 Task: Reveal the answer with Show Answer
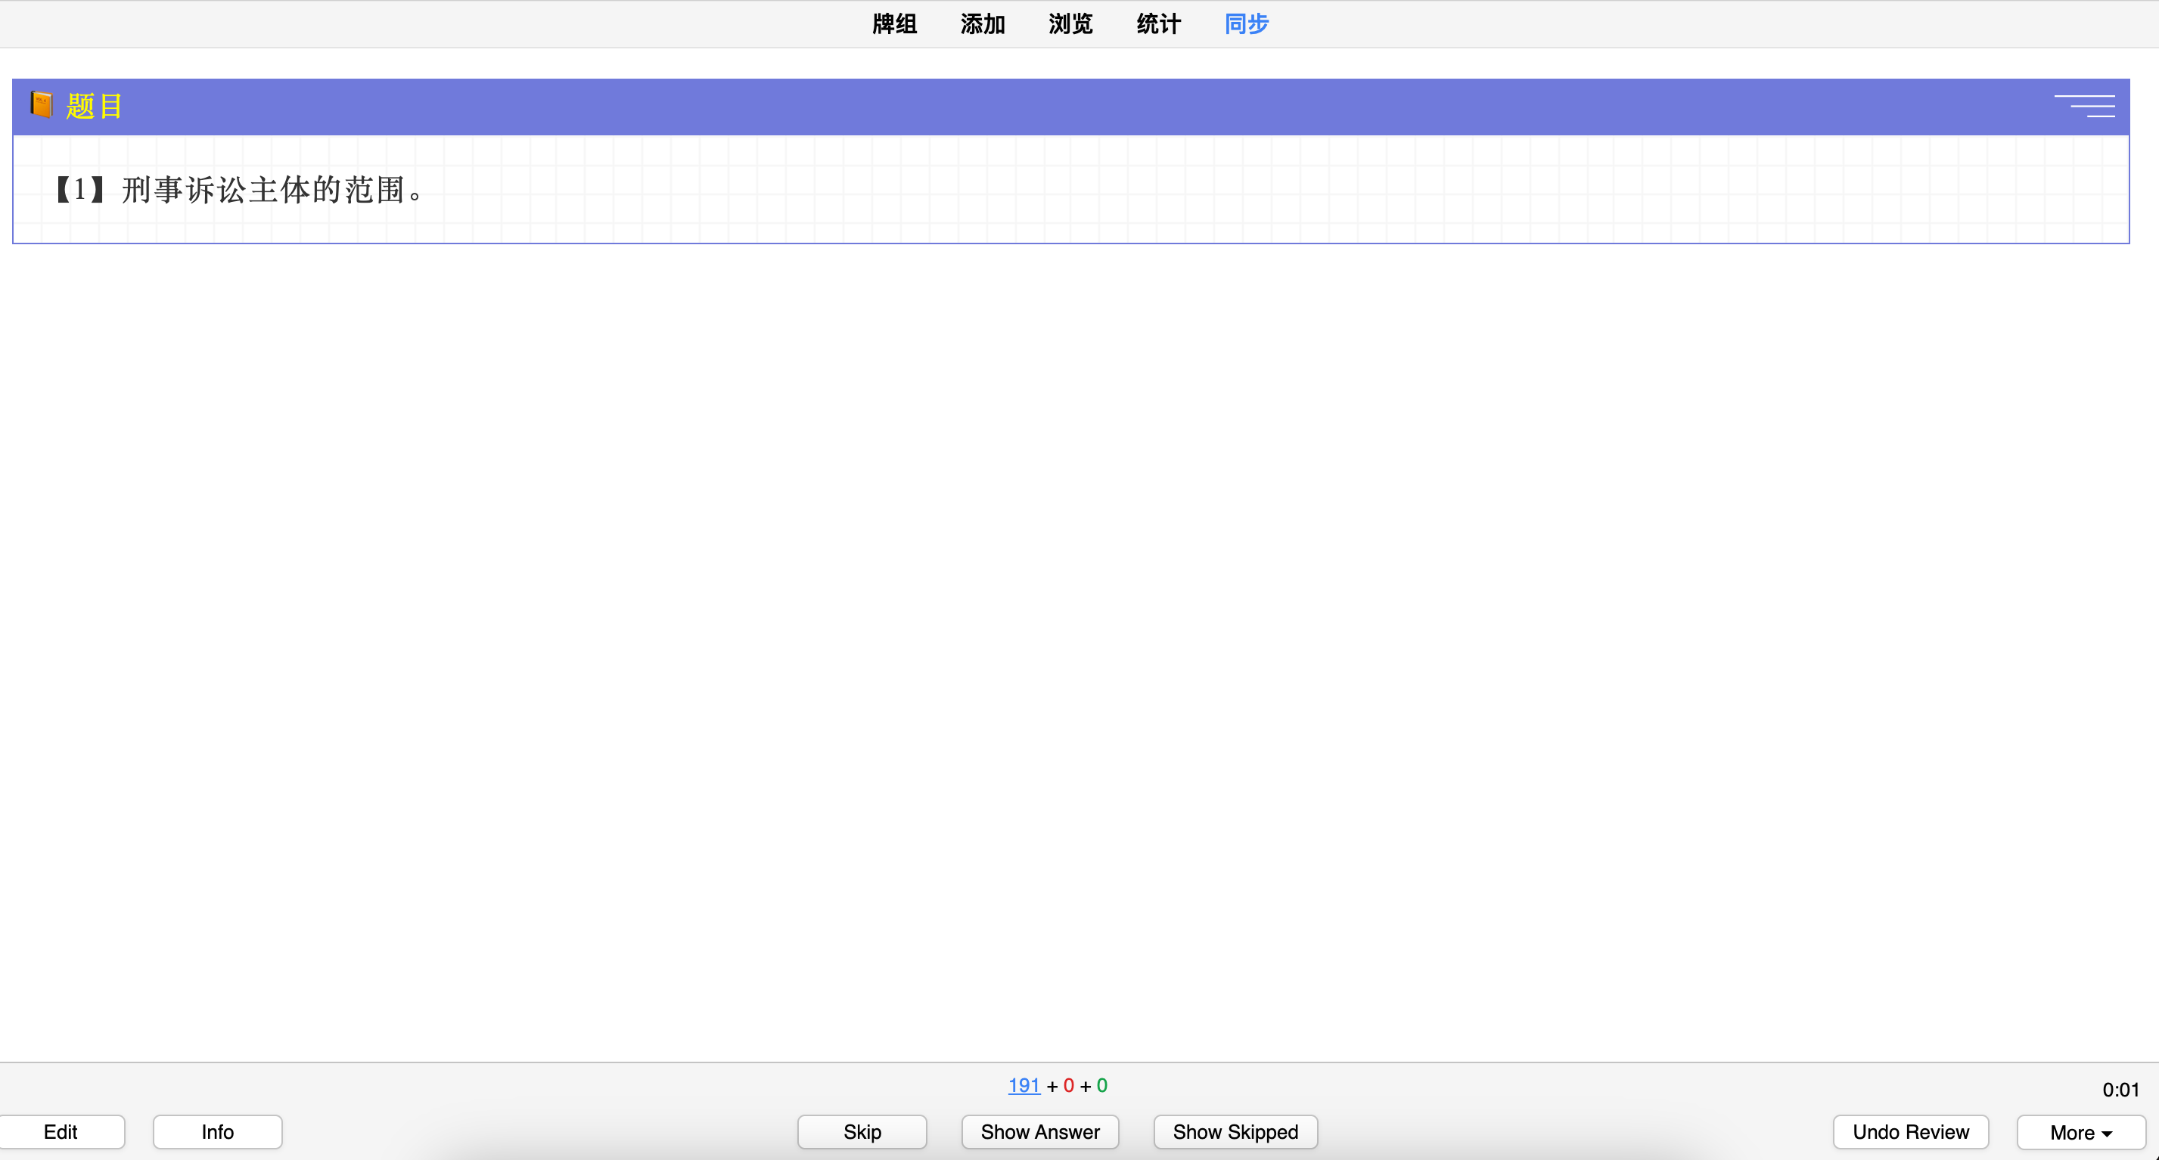1040,1131
